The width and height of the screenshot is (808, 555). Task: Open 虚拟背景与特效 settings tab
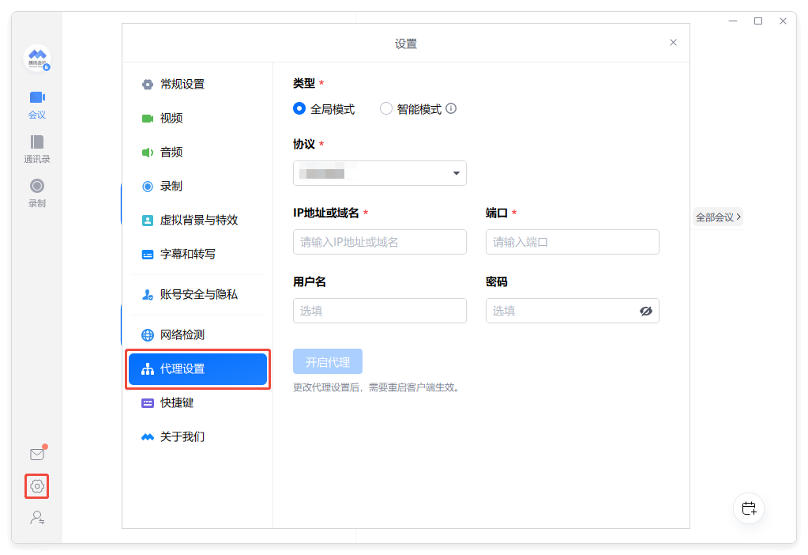[198, 221]
